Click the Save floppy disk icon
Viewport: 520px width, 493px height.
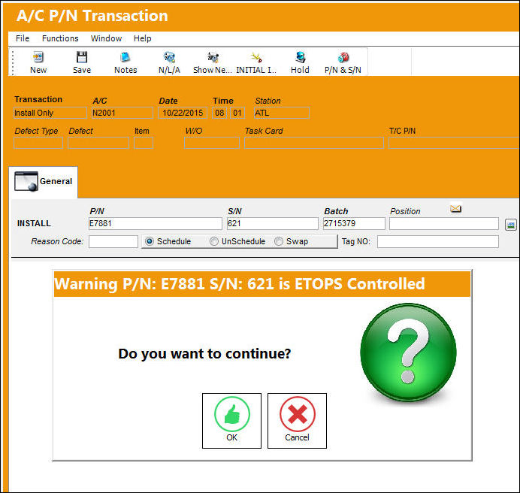tap(82, 57)
